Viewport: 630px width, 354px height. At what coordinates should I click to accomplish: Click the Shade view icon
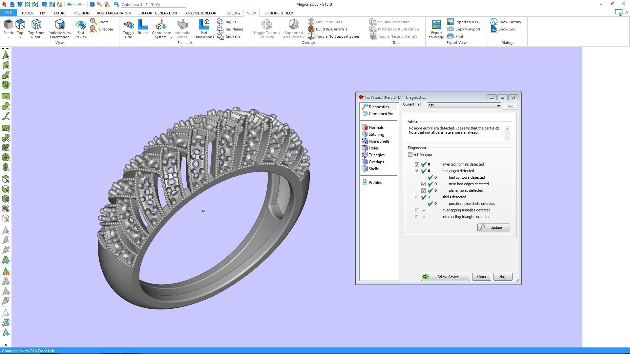(8, 25)
